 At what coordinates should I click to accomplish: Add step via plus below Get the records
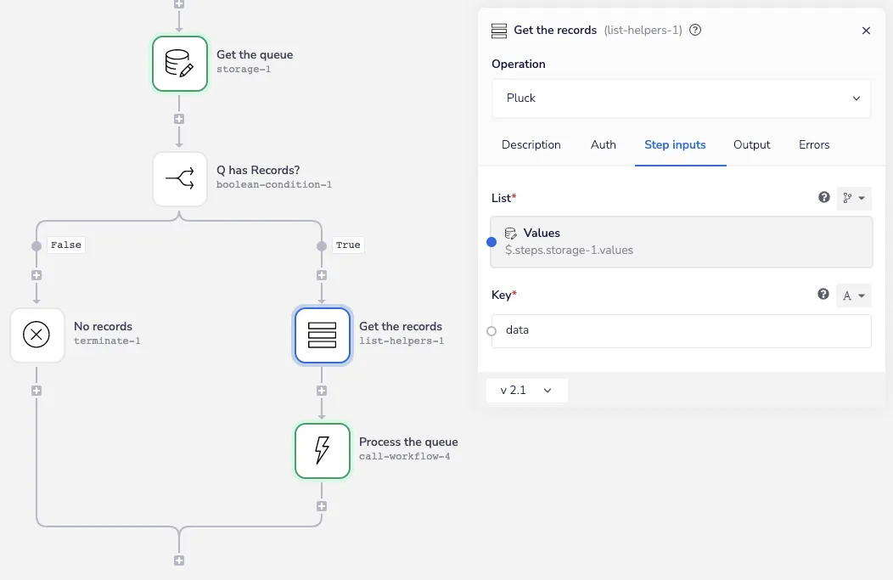(x=322, y=391)
